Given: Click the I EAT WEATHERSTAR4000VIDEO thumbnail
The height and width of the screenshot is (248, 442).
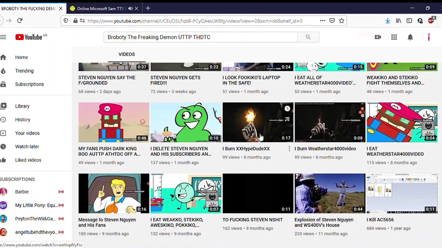Looking at the screenshot, I should [x=402, y=122].
